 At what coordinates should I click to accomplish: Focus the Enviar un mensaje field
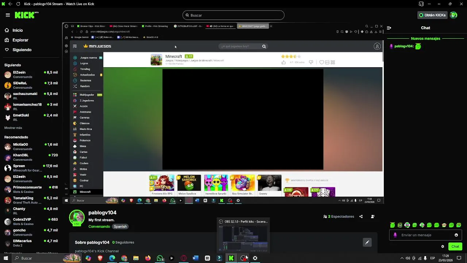click(x=425, y=235)
